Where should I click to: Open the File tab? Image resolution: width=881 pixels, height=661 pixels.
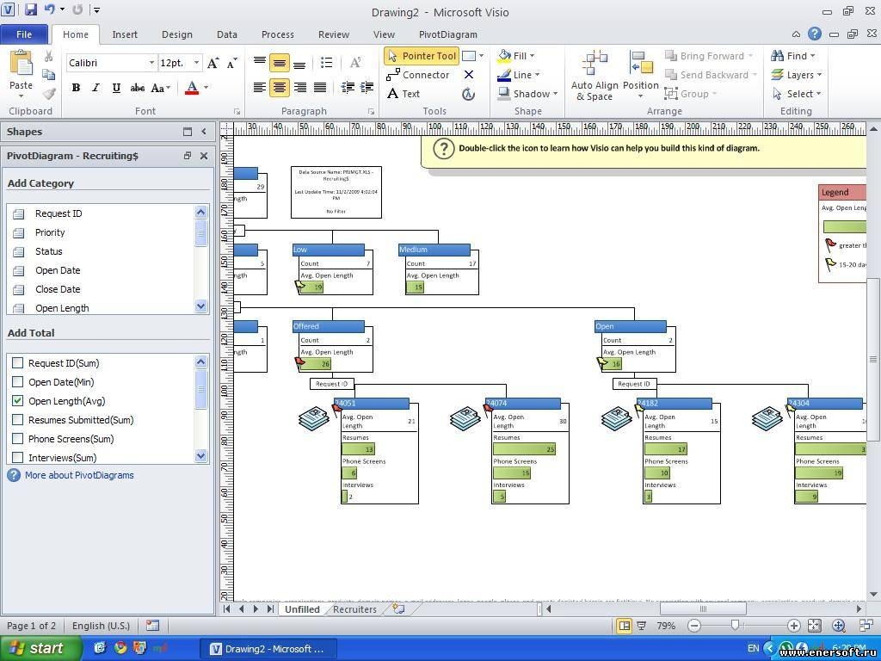click(x=24, y=34)
